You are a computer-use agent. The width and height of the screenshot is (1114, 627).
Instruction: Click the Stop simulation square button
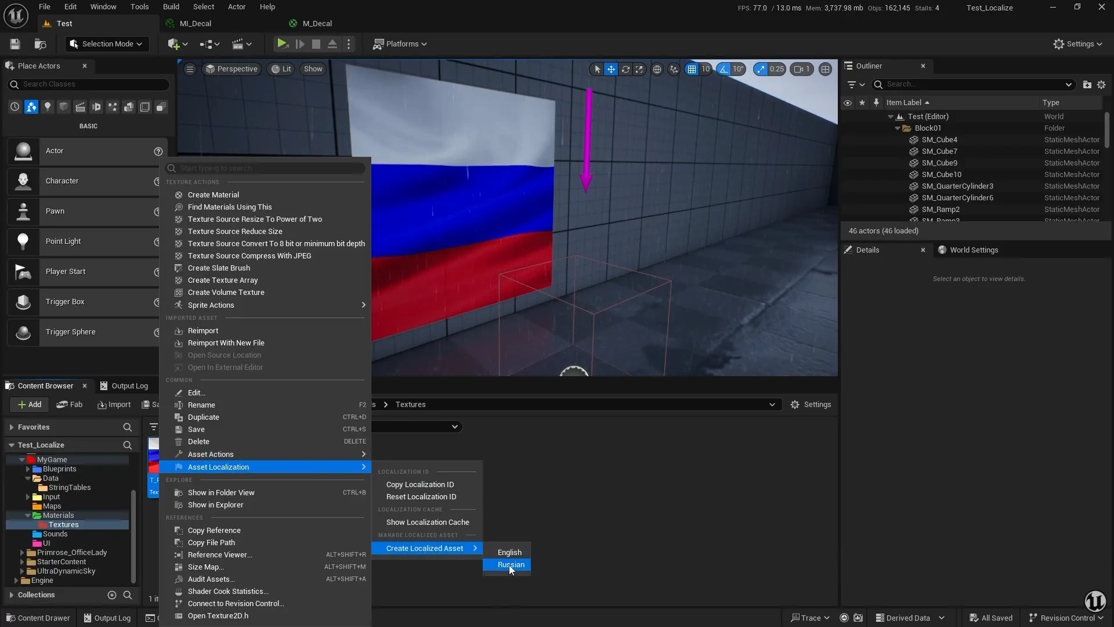coord(316,44)
